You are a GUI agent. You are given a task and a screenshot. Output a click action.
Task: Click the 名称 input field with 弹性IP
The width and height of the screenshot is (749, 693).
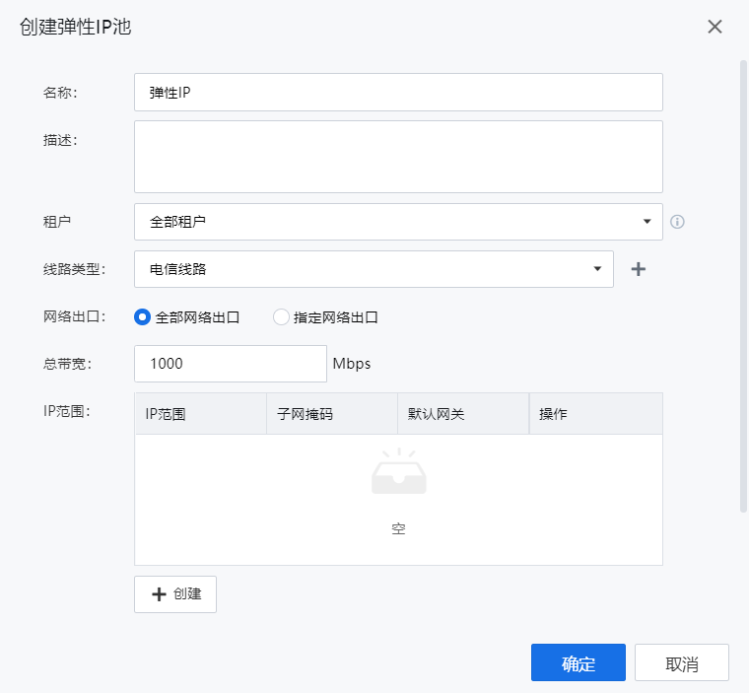pos(398,93)
